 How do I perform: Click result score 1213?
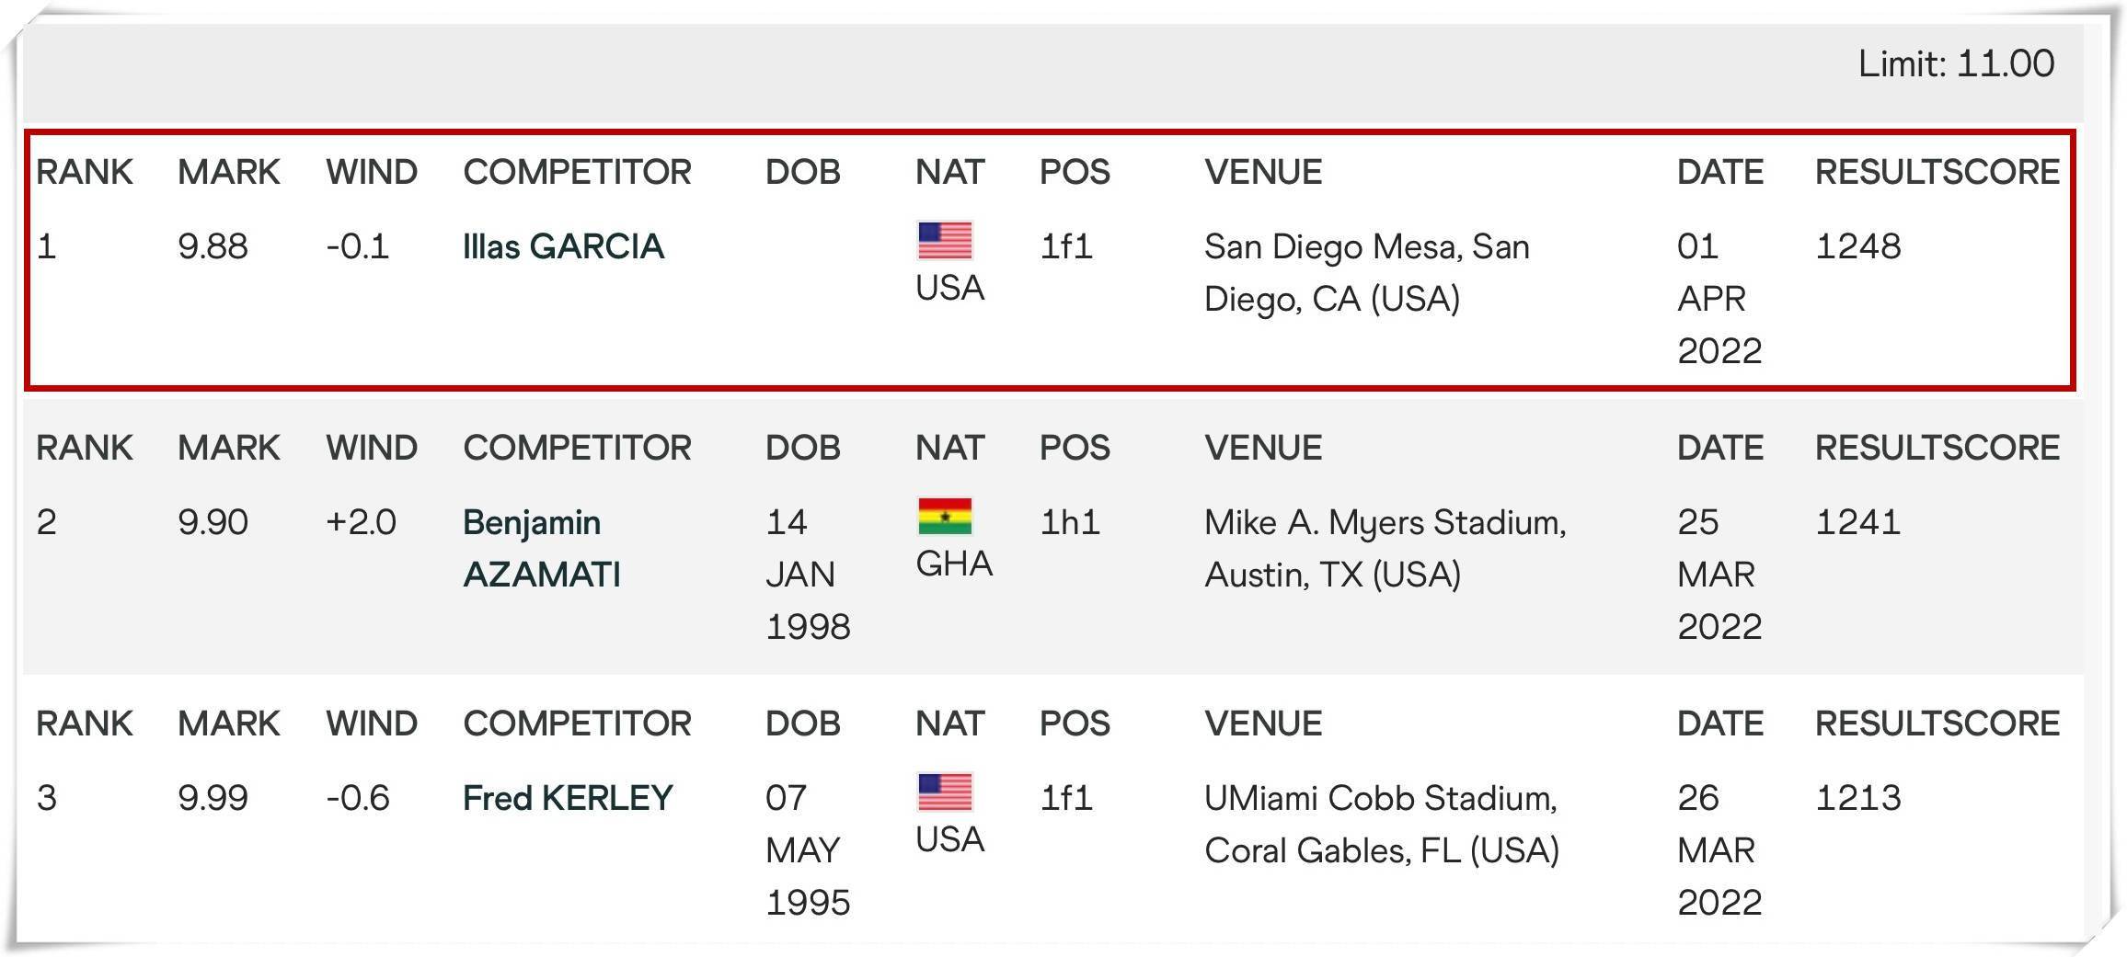pos(1857,798)
